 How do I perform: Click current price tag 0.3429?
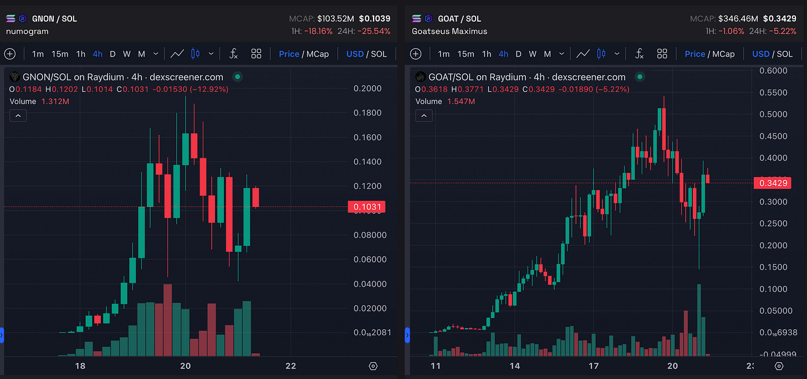773,183
